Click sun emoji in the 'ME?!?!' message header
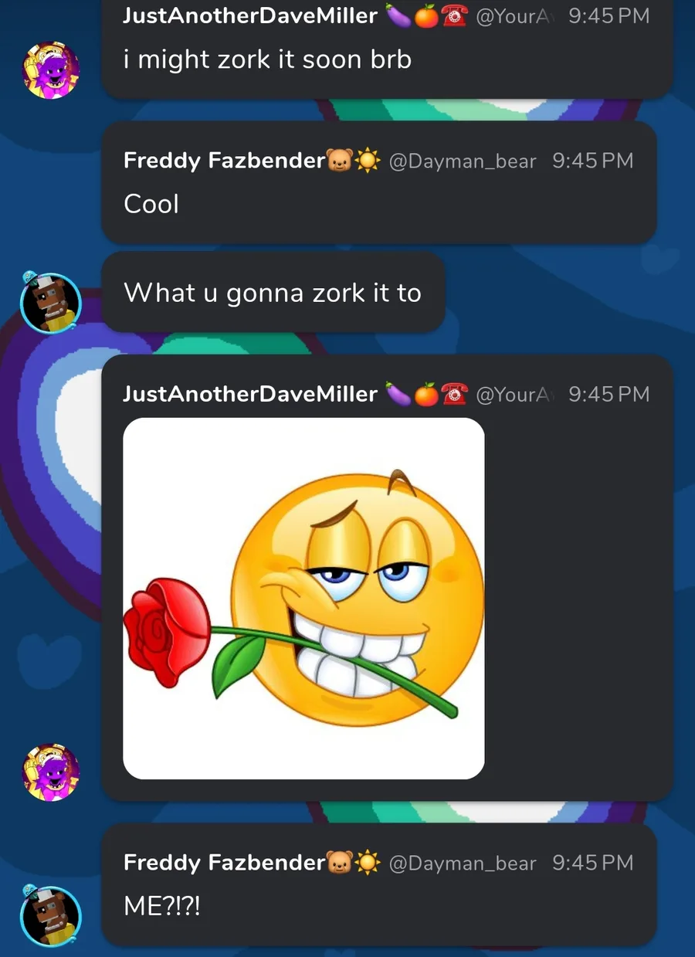This screenshot has height=957, width=695. [368, 862]
